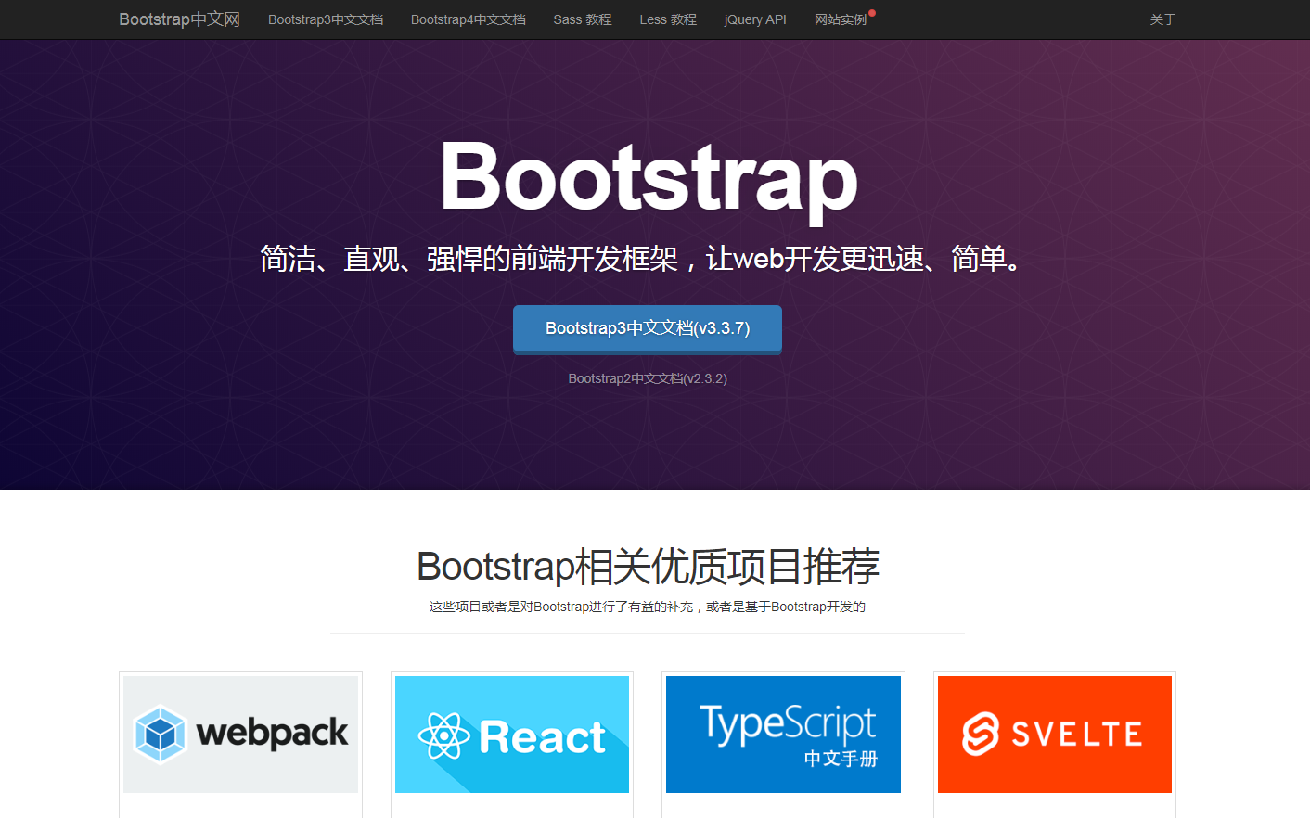
Task: Click the Bootstrap中文网 brand link
Action: pos(179,19)
